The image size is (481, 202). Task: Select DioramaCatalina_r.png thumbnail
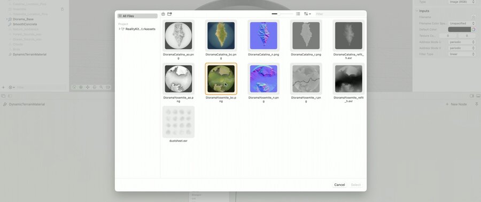306,36
